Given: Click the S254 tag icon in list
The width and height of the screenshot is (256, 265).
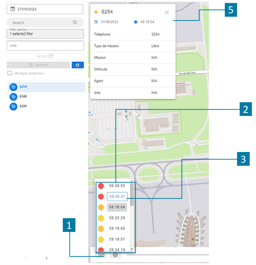Looking at the screenshot, I should [x=13, y=87].
